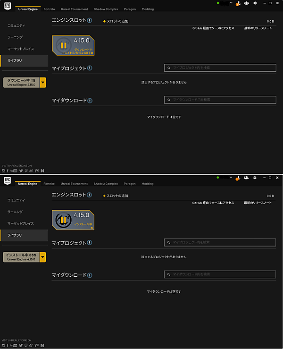Open the Twitter icon in the installing window footer

pos(21,345)
